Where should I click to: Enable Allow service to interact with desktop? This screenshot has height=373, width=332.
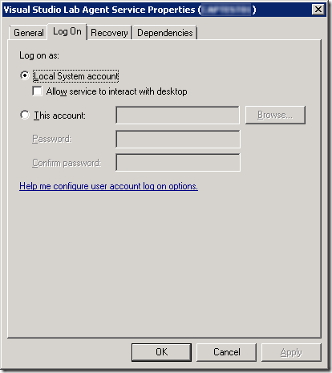click(x=37, y=91)
